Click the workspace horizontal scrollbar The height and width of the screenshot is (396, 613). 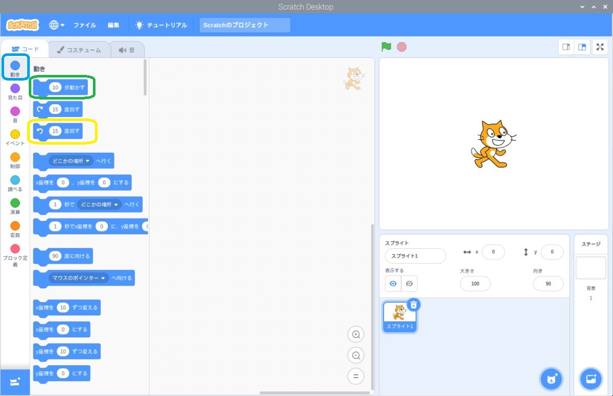click(x=314, y=393)
